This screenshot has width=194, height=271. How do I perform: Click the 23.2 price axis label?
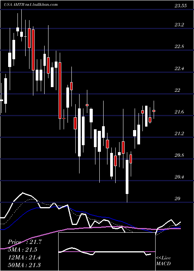pyautogui.click(x=179, y=25)
